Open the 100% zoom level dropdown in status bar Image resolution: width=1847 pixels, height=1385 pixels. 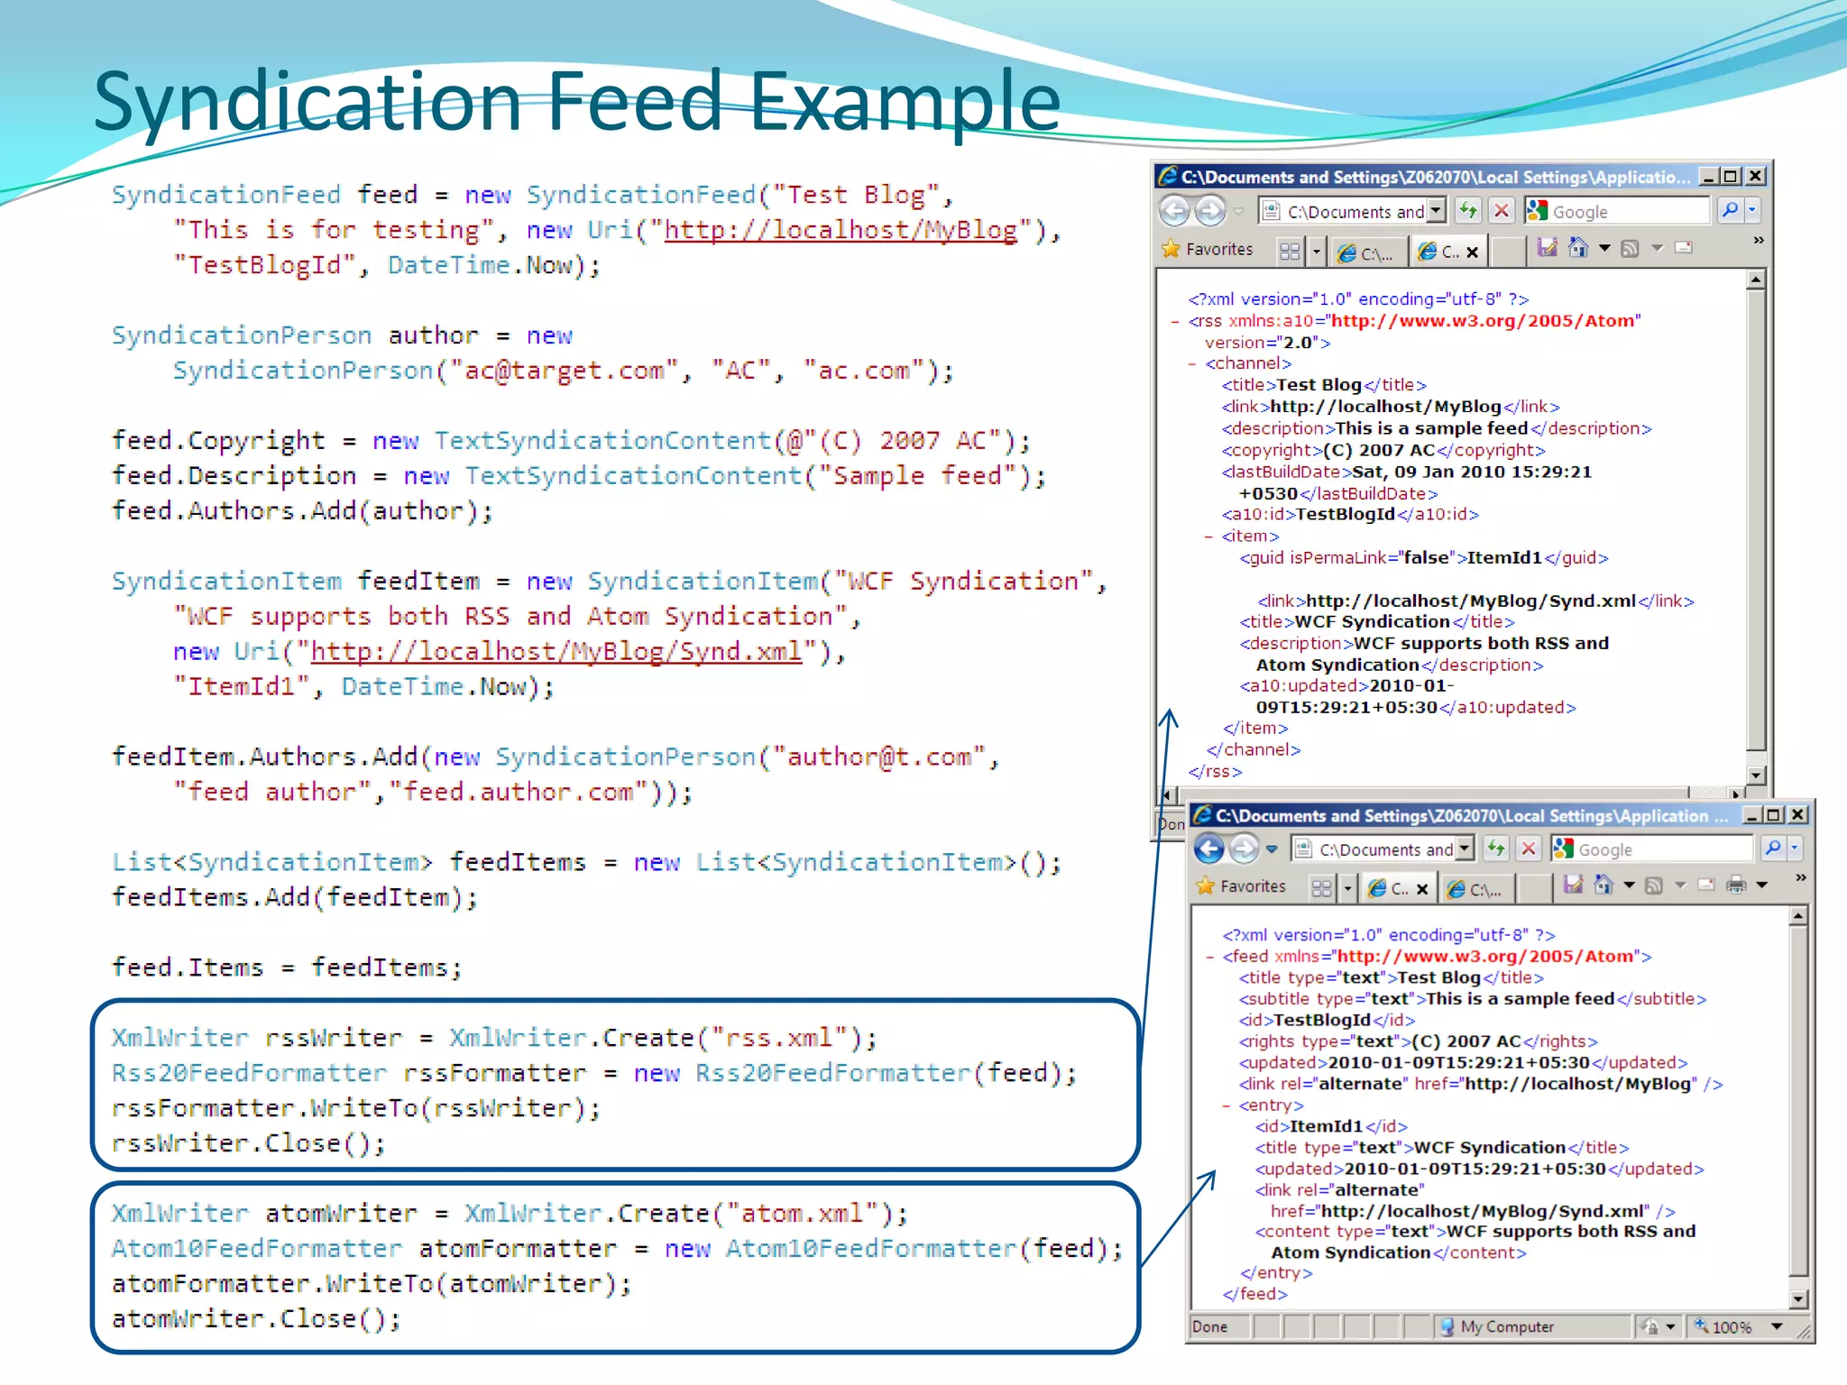click(x=1777, y=1326)
